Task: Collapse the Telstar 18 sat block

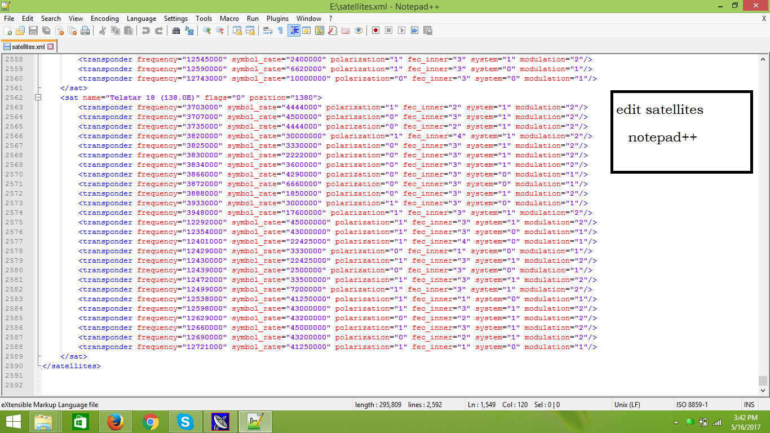Action: click(x=38, y=98)
